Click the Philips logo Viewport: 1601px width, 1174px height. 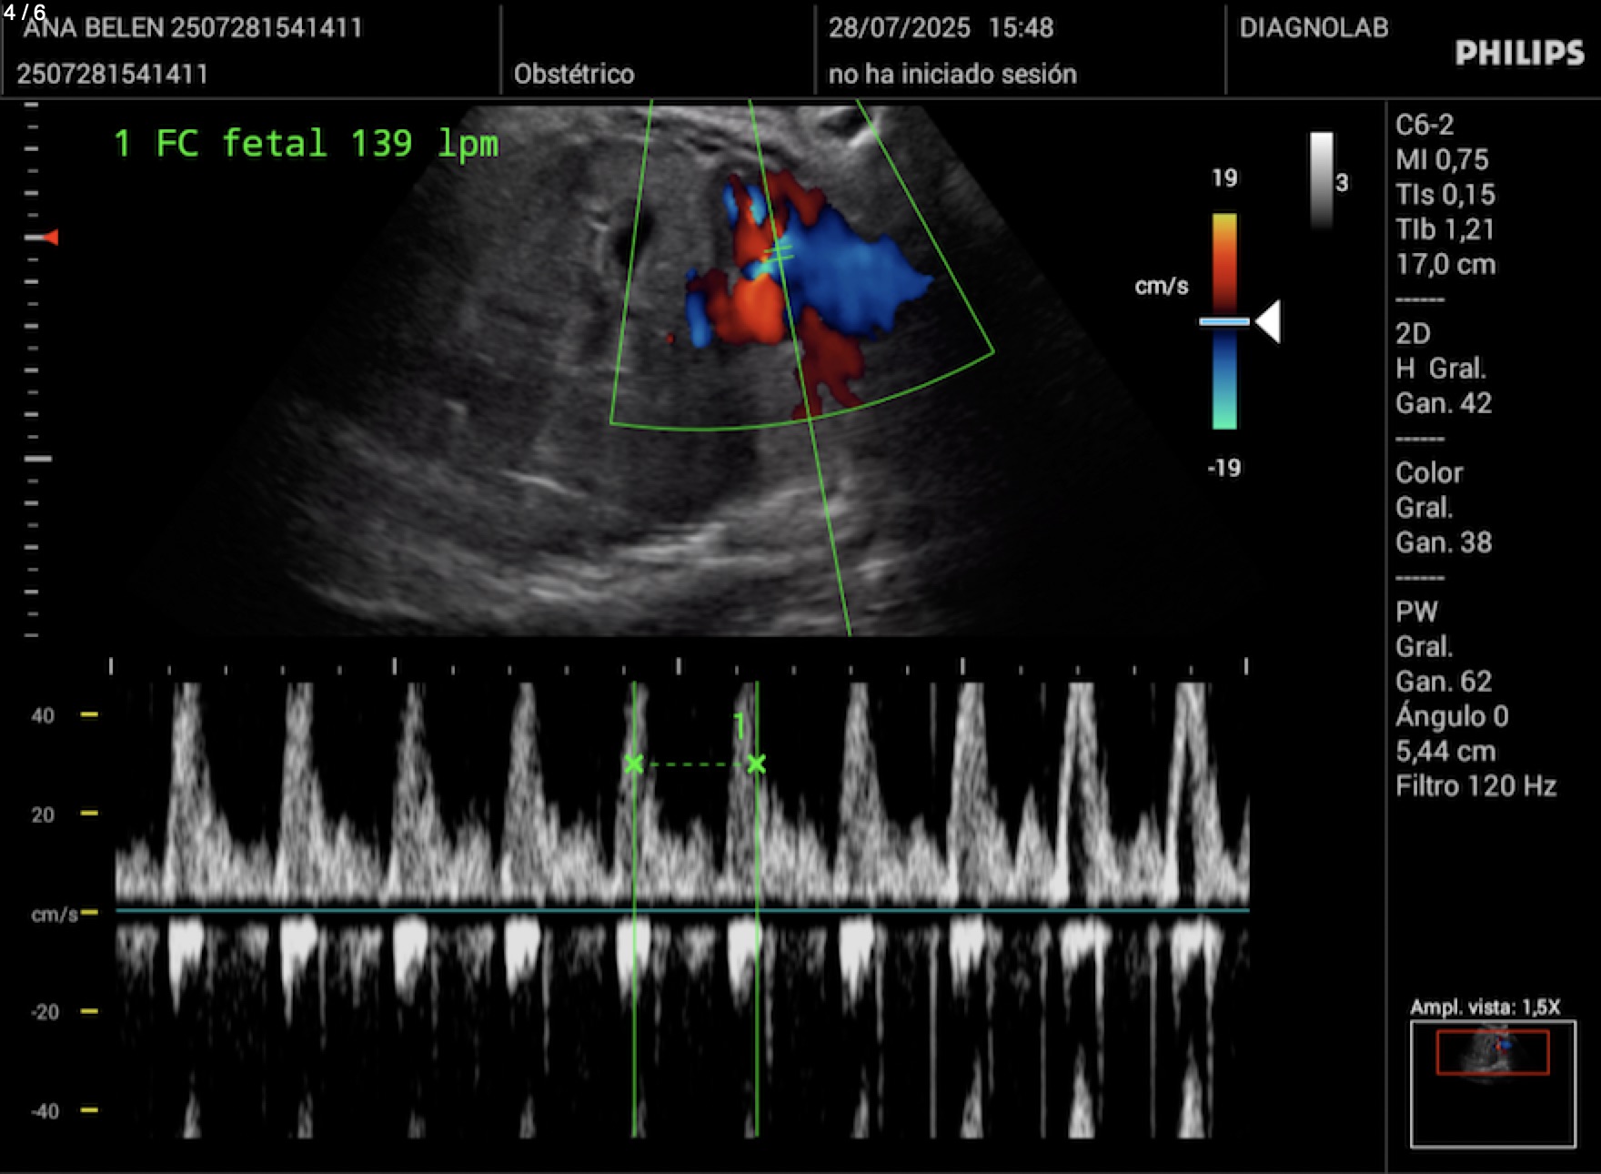tap(1519, 53)
